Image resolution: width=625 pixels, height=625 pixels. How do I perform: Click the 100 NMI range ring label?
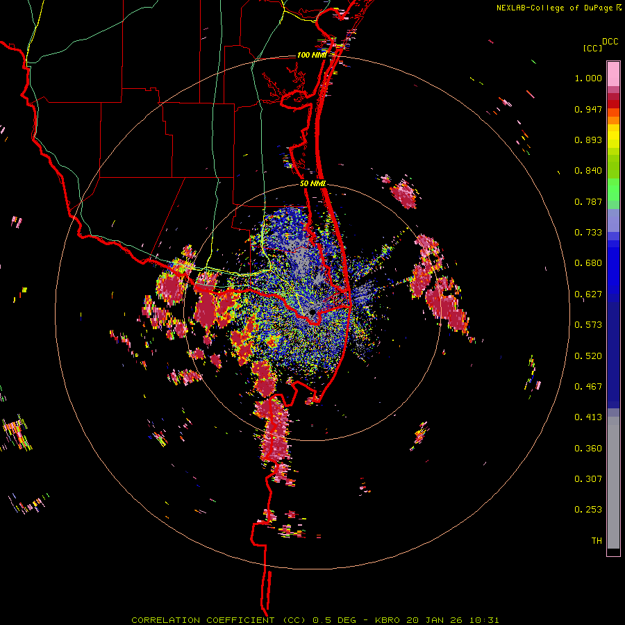click(x=312, y=55)
